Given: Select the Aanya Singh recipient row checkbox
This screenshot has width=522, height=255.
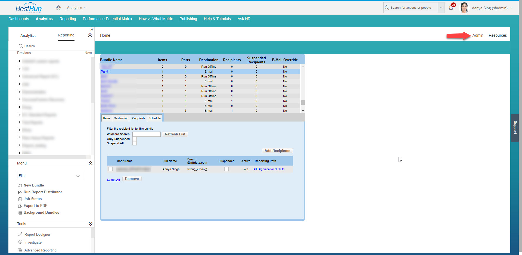Looking at the screenshot, I should (110, 169).
